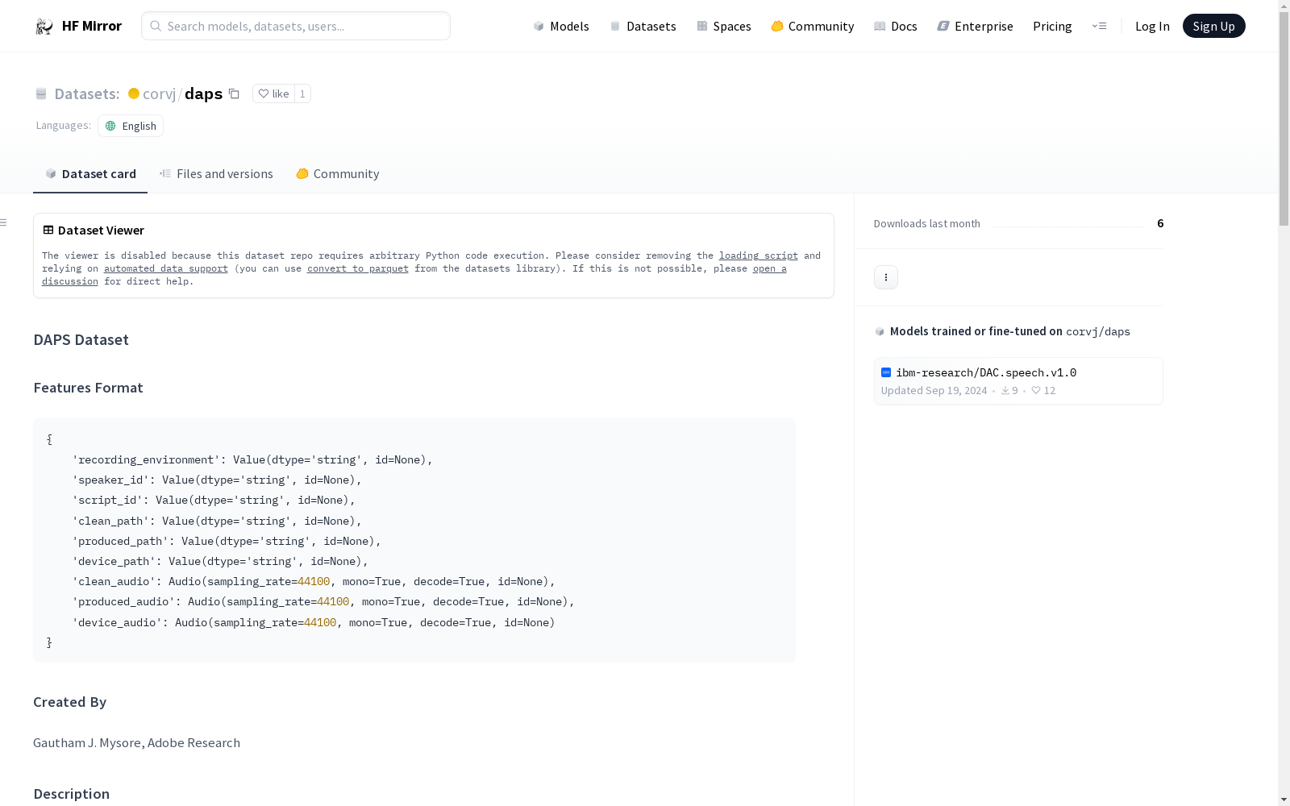
Task: Click the Sign Up button
Action: tap(1214, 27)
